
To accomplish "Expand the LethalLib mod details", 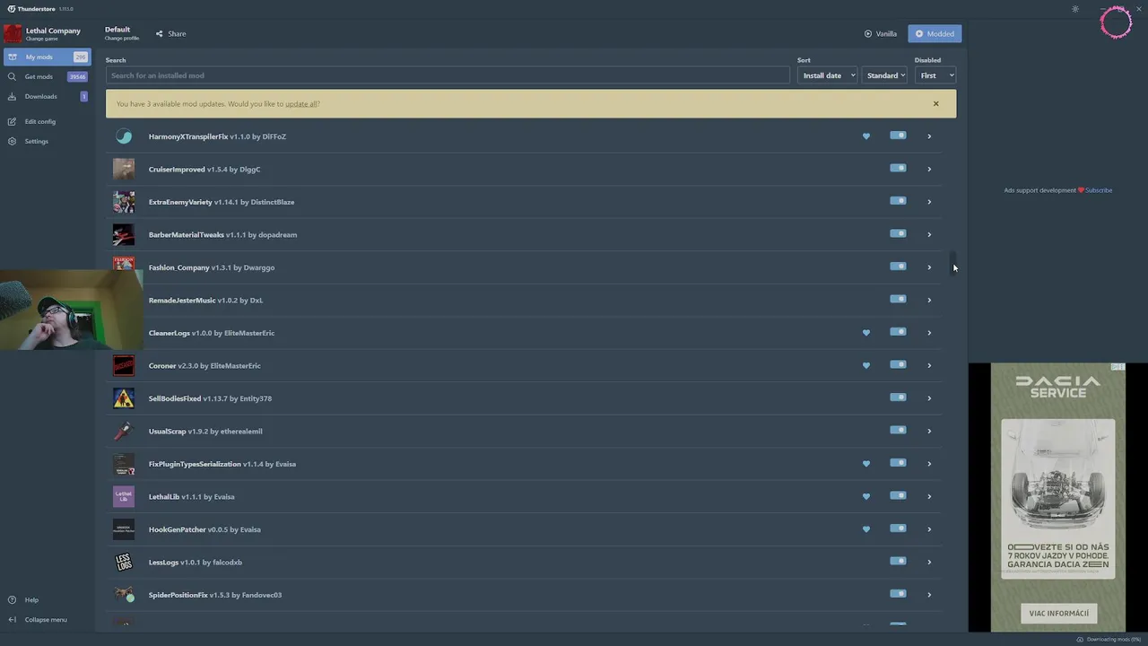I will (929, 497).
